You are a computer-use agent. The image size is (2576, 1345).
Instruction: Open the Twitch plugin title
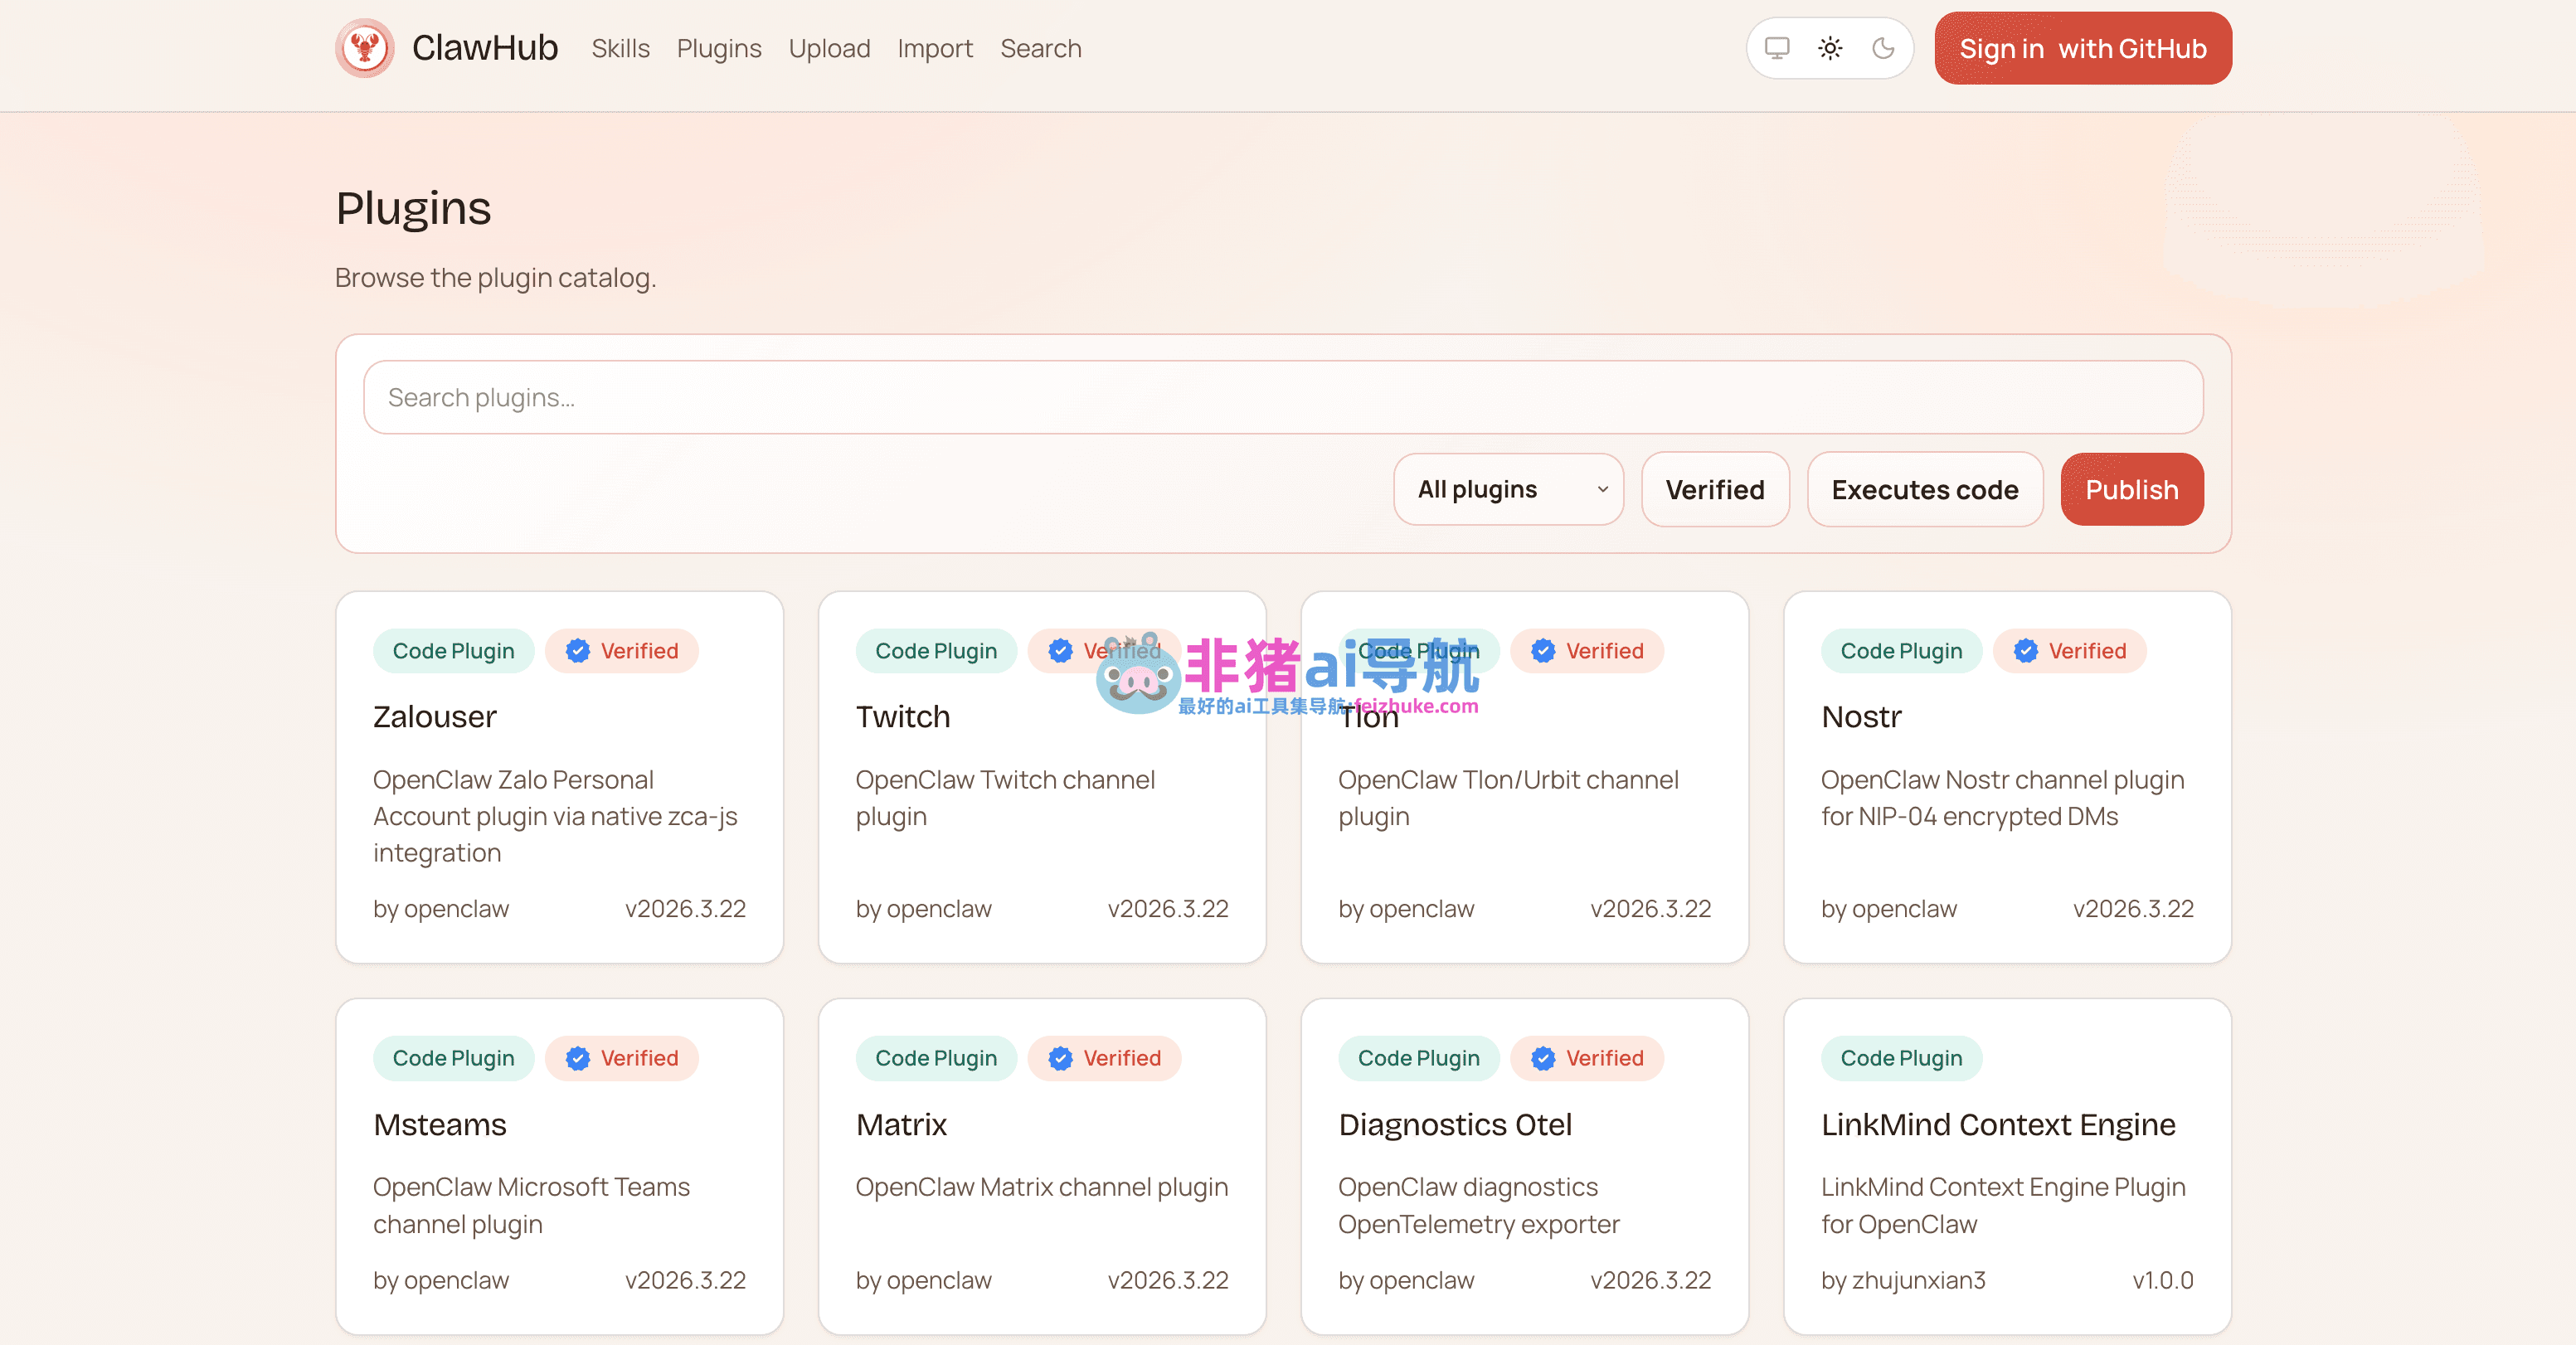pos(903,717)
